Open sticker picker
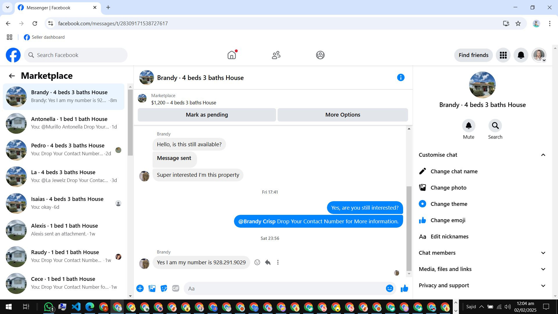 pos(164,288)
